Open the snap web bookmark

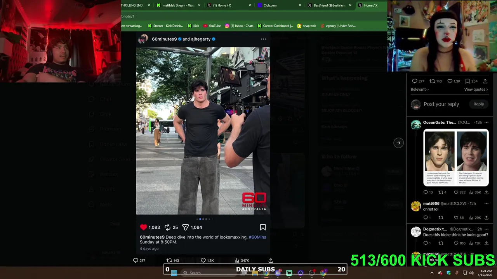[307, 26]
